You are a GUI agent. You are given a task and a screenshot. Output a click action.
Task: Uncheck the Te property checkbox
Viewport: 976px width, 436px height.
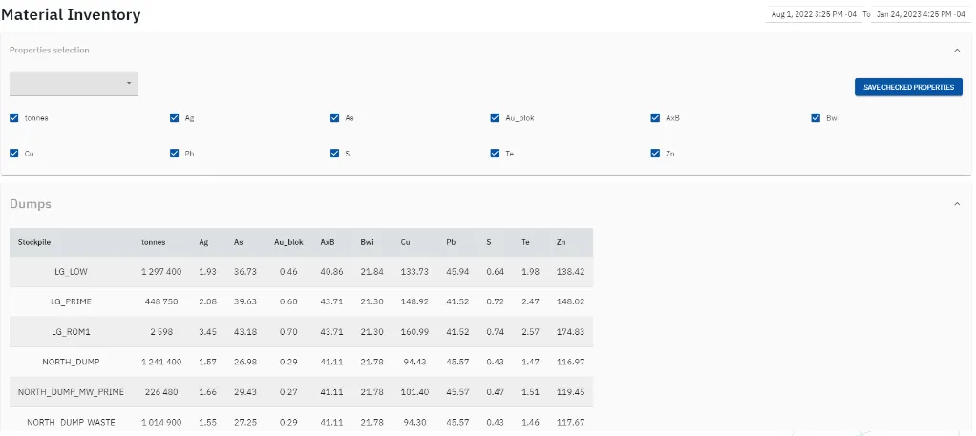tap(496, 153)
